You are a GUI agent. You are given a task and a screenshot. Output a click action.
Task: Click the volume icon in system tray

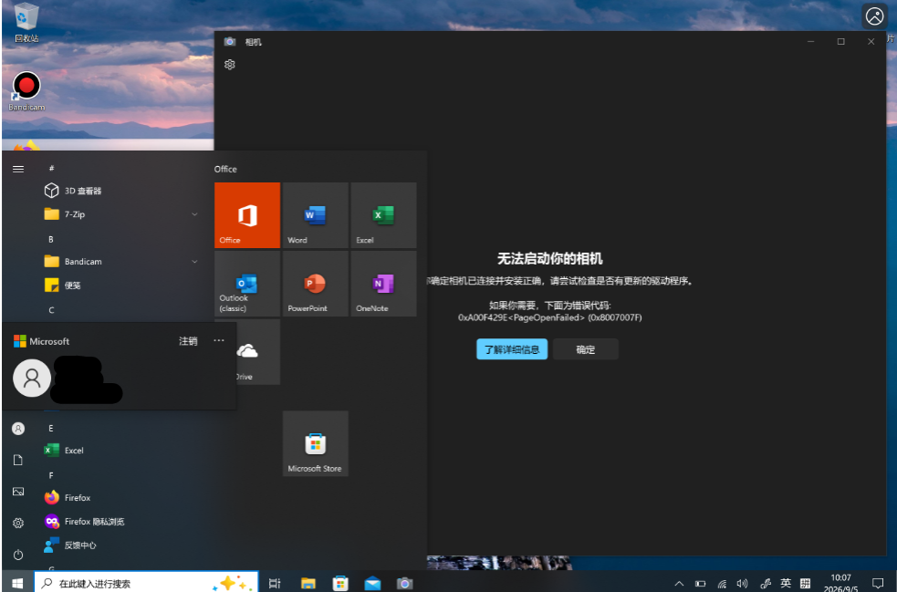[742, 584]
